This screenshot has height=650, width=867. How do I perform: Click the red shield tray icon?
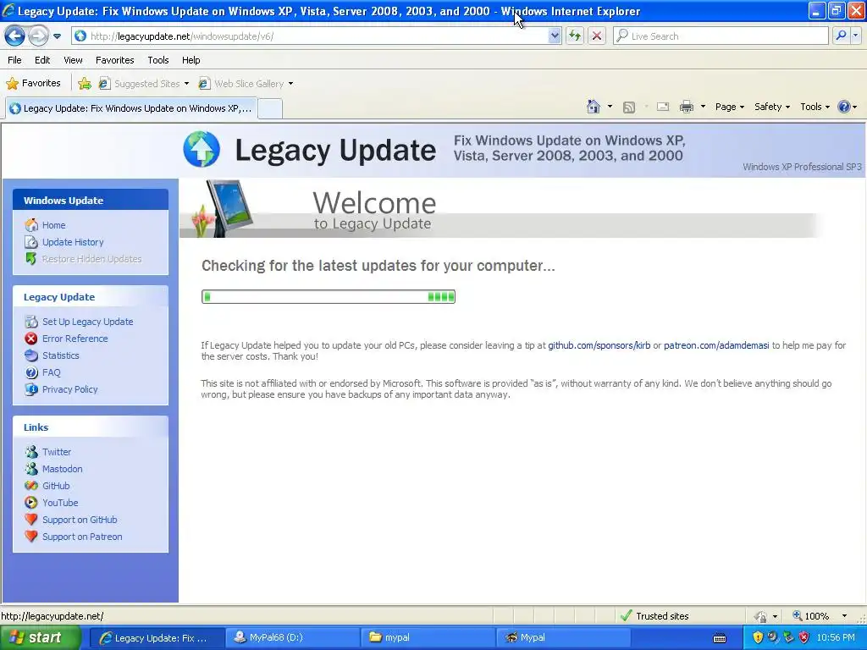coord(804,638)
